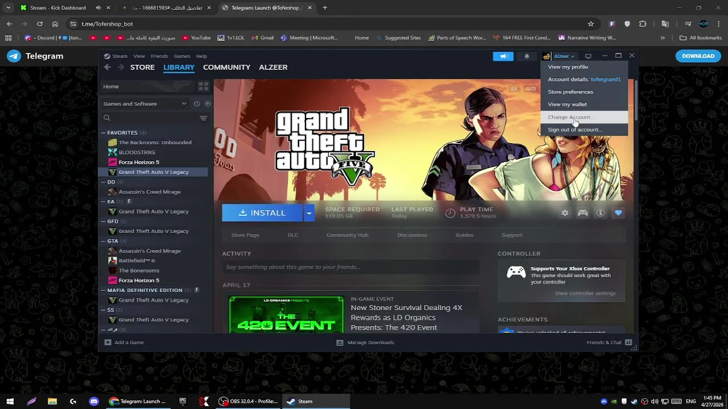Click the library search magnifier icon
Viewport: 728px width, 409px height.
pyautogui.click(x=107, y=118)
